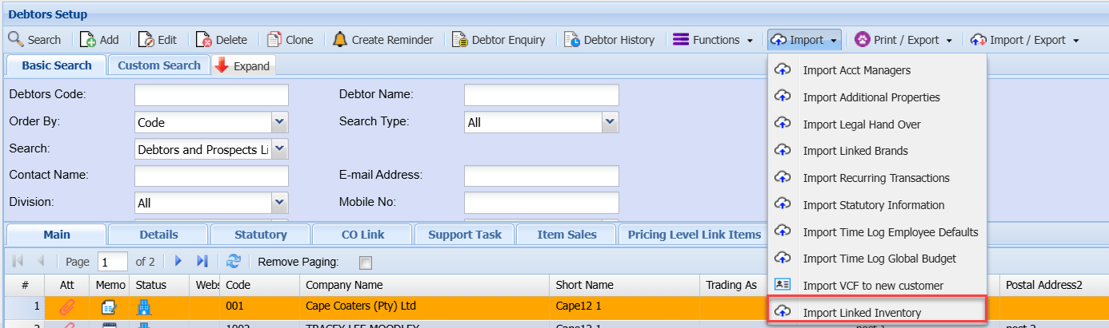Click the Delete icon in toolbar
Image resolution: width=1109 pixels, height=328 pixels.
204,39
